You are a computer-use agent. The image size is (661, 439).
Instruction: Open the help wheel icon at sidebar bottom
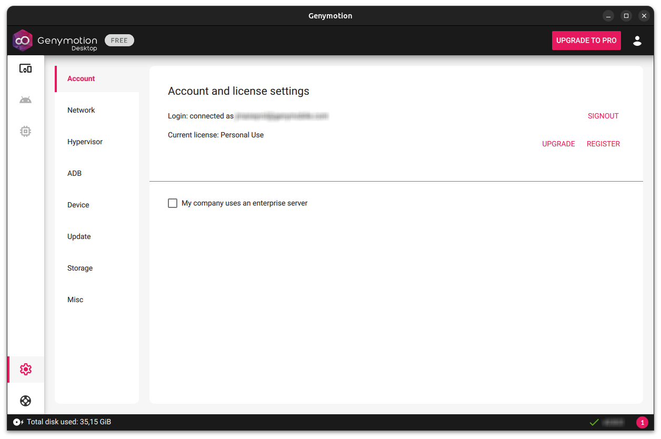tap(25, 401)
